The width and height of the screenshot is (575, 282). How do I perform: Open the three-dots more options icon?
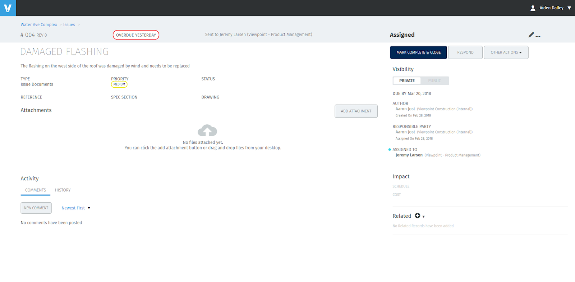(x=538, y=36)
